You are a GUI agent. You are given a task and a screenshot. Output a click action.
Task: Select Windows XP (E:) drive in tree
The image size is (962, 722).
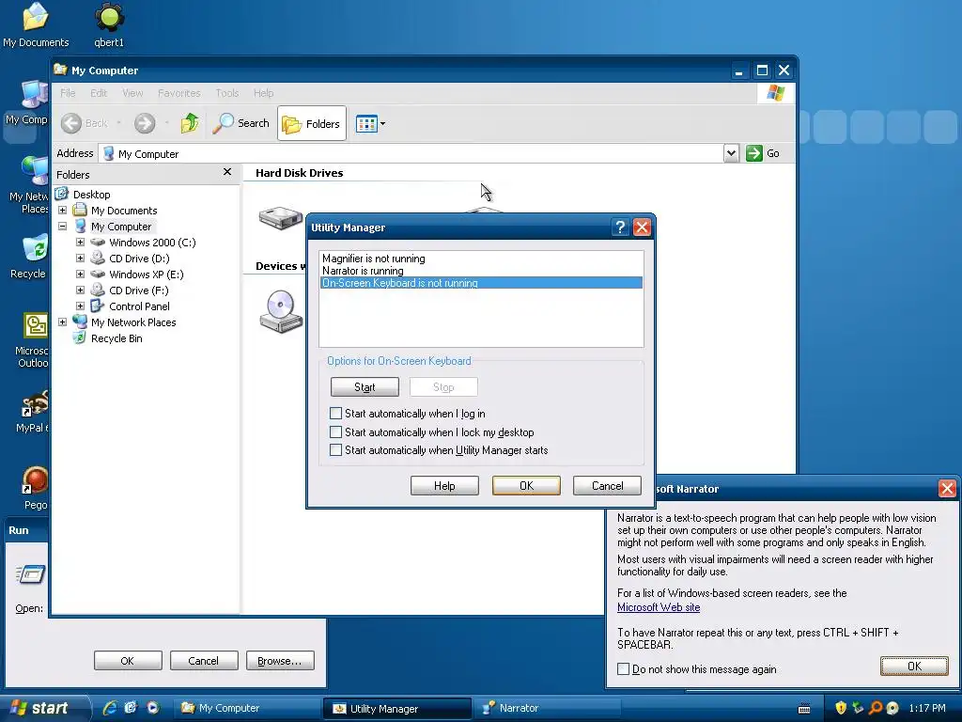pyautogui.click(x=146, y=275)
